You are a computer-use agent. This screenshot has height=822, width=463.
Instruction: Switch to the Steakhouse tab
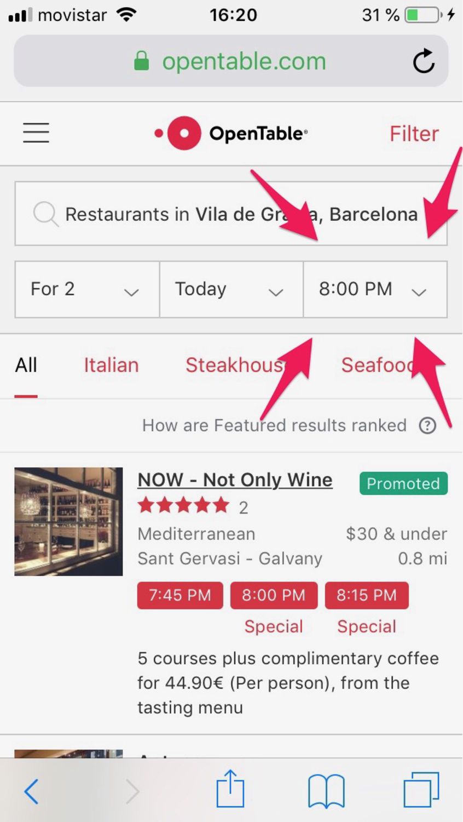[235, 365]
